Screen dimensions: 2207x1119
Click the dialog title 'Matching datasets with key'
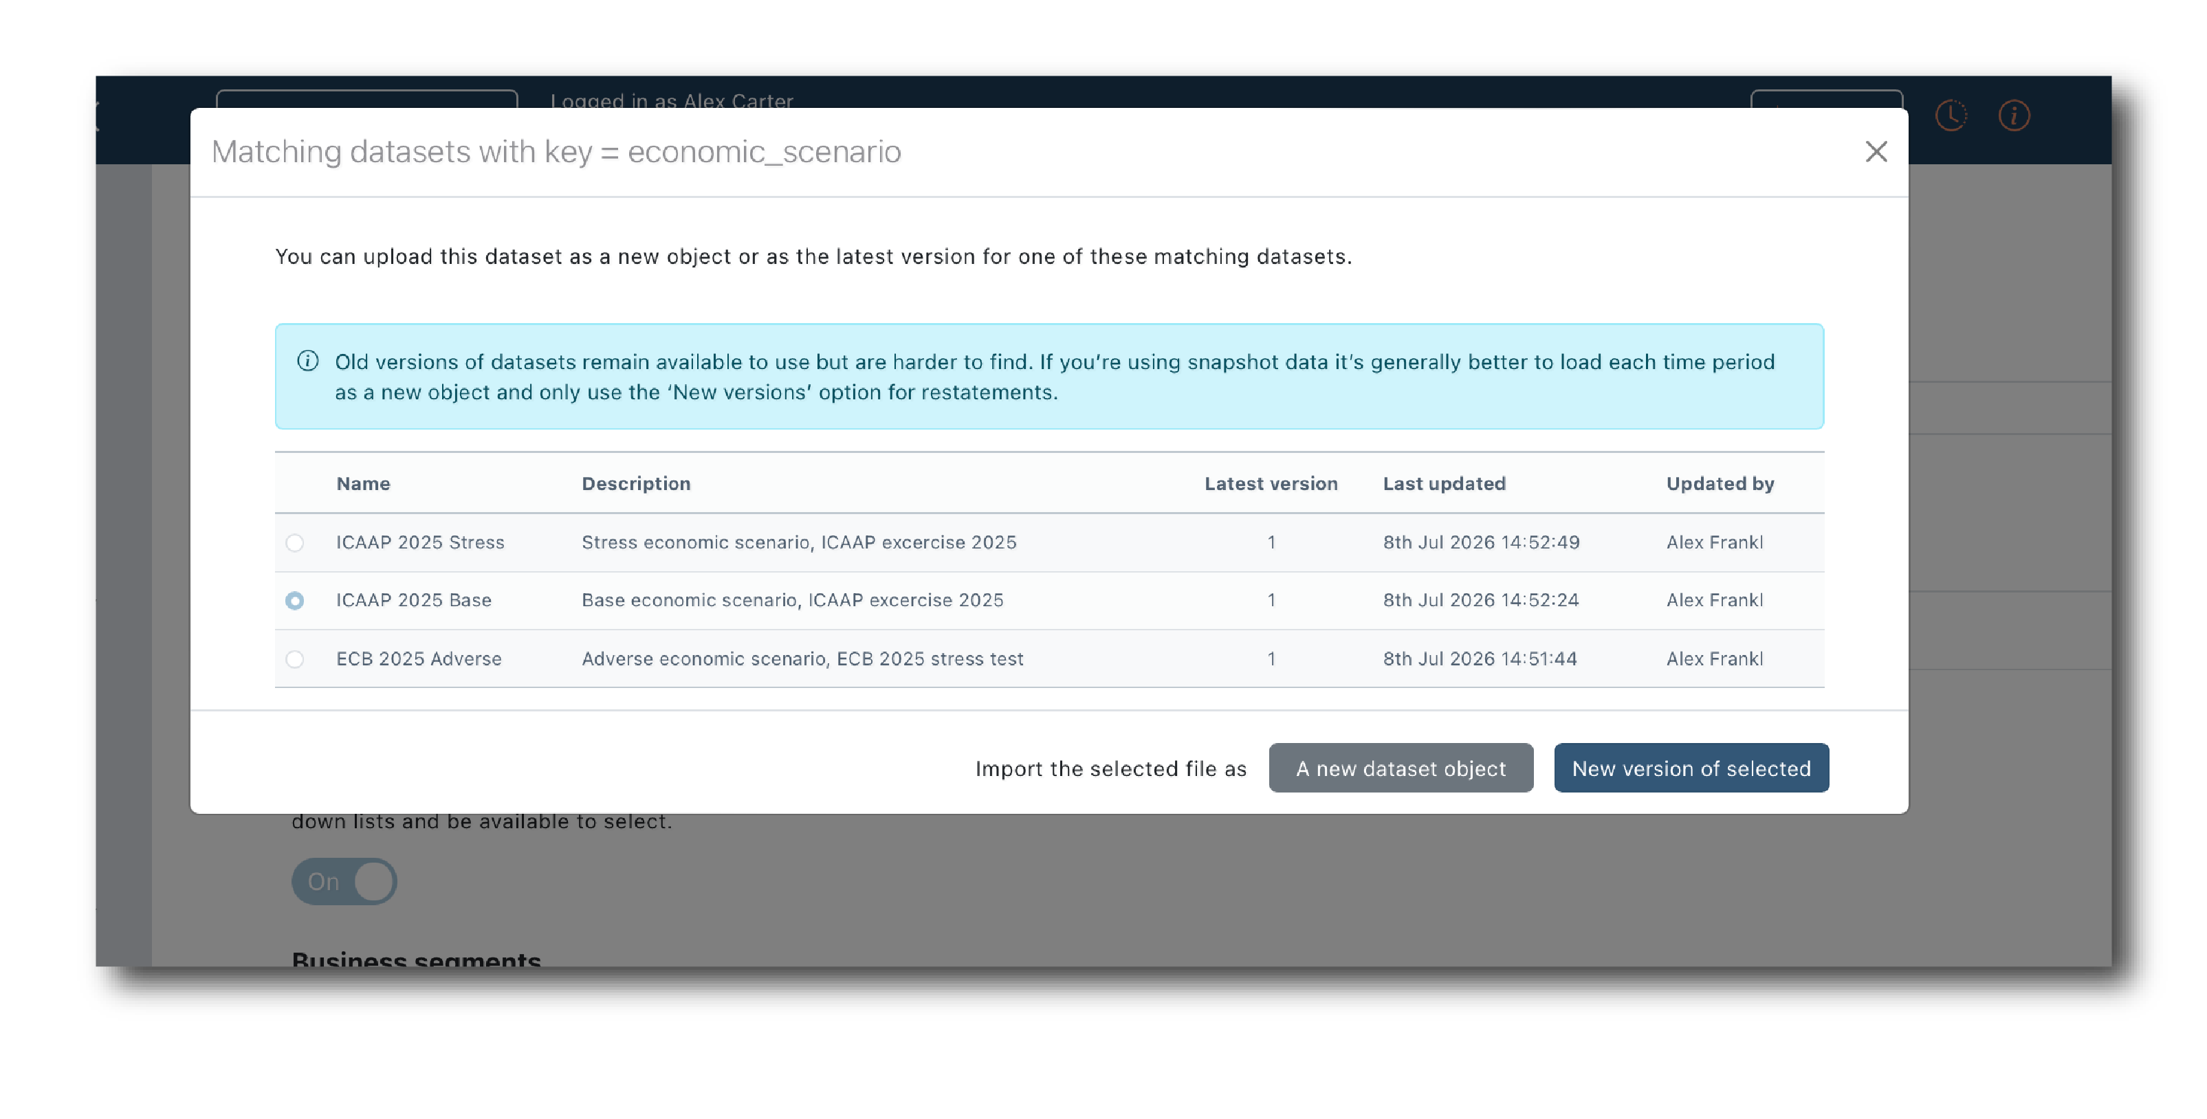pyautogui.click(x=556, y=152)
